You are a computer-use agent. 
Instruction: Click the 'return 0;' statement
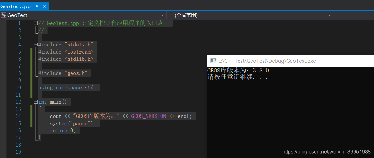(x=63, y=131)
